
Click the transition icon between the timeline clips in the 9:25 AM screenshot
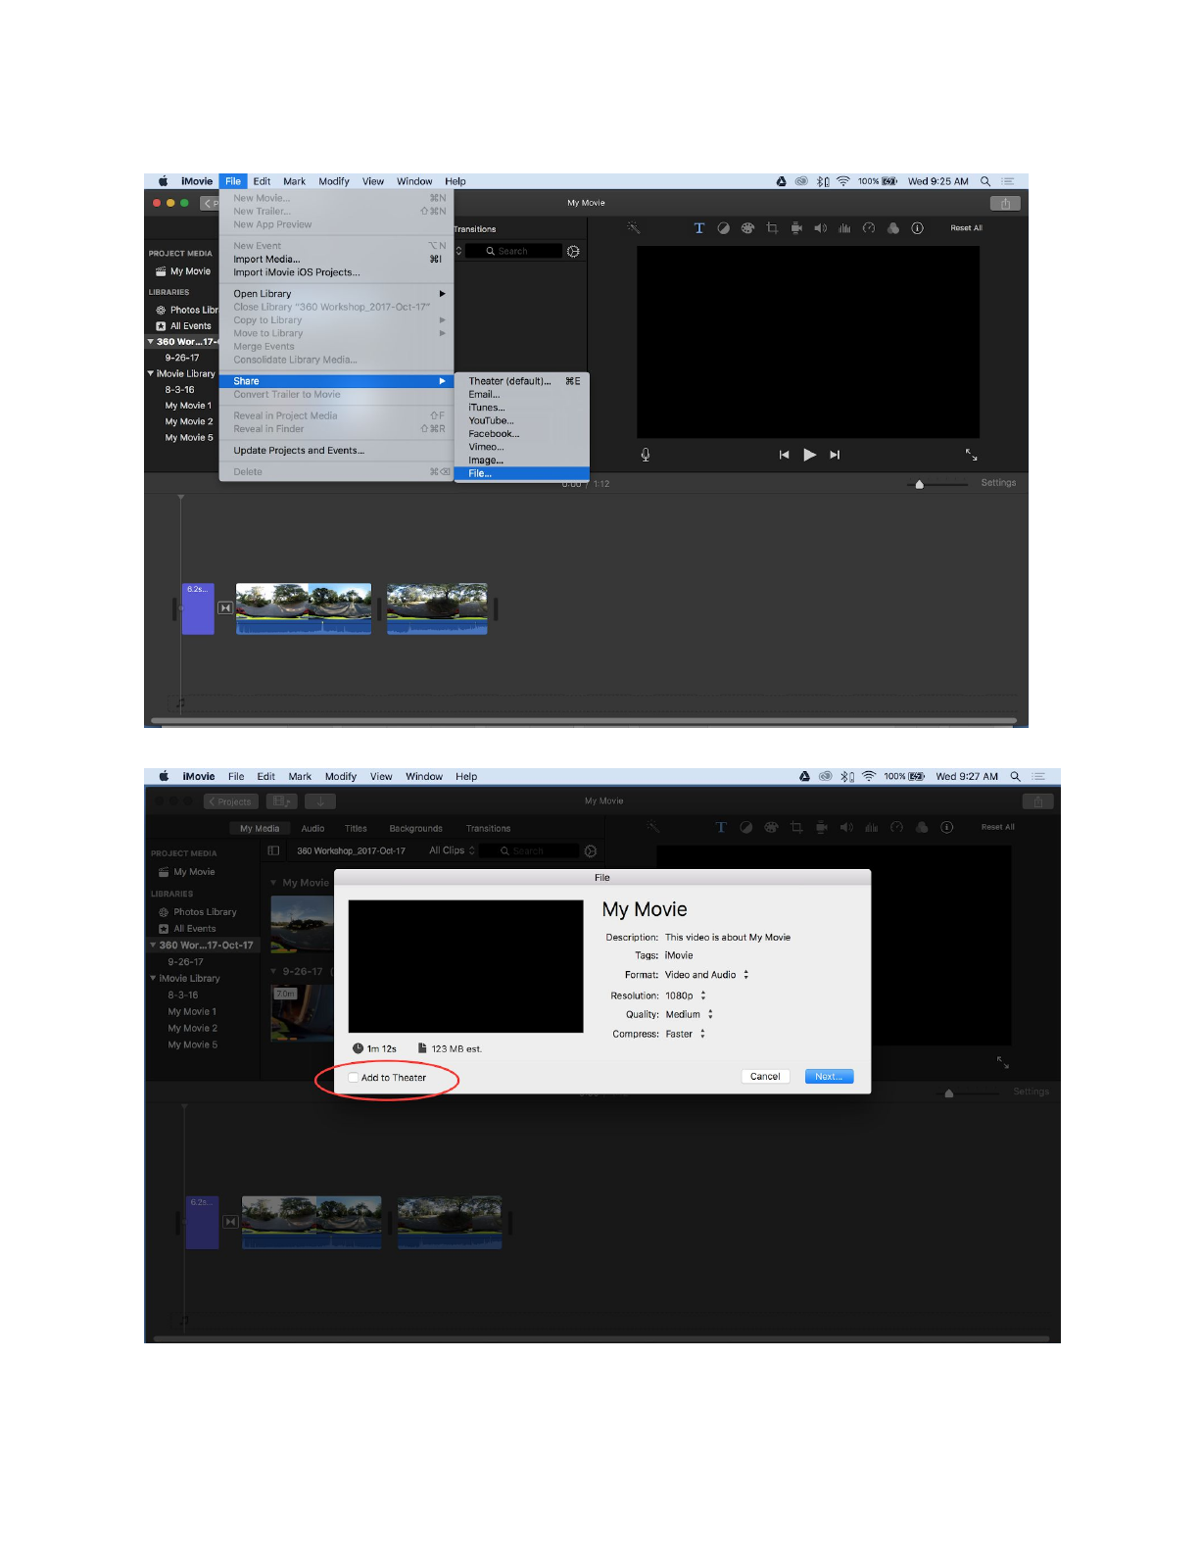pyautogui.click(x=225, y=608)
